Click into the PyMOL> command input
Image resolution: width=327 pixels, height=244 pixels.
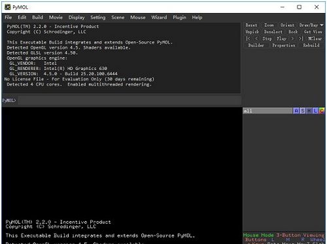(x=129, y=101)
